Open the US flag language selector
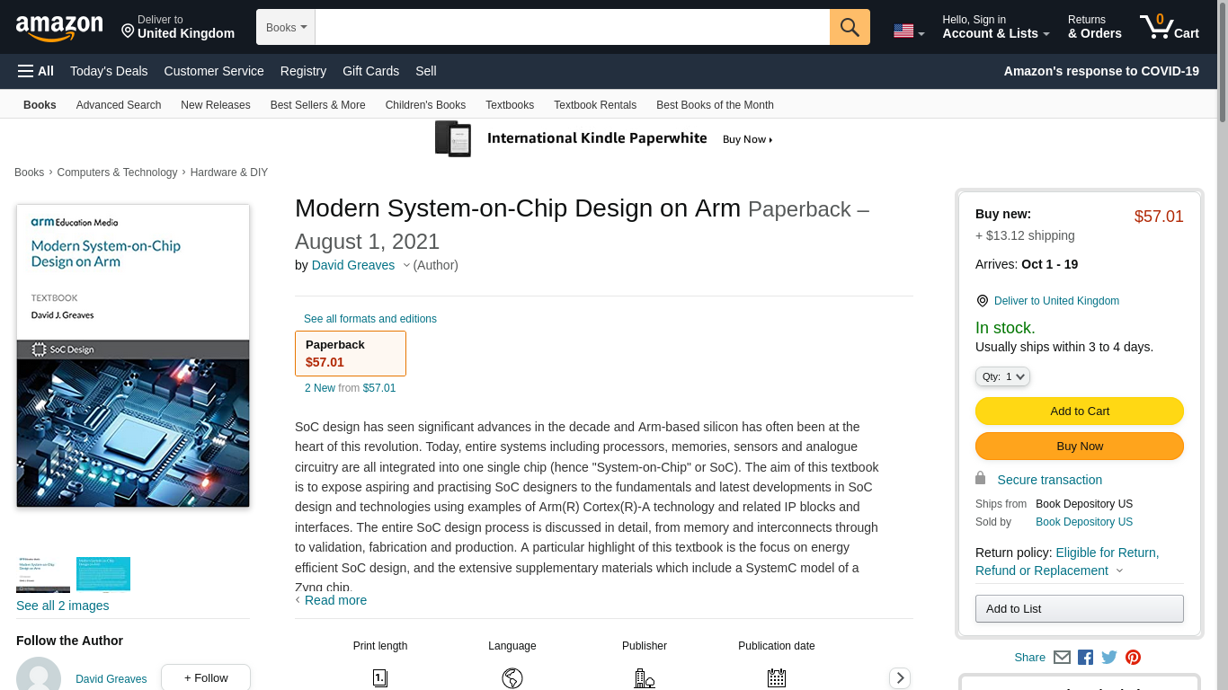The width and height of the screenshot is (1228, 690). click(908, 31)
